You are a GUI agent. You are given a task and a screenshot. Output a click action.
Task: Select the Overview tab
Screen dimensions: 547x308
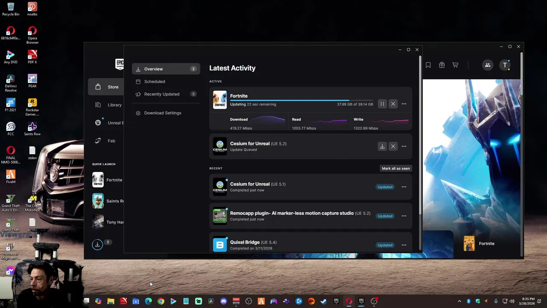pos(166,69)
